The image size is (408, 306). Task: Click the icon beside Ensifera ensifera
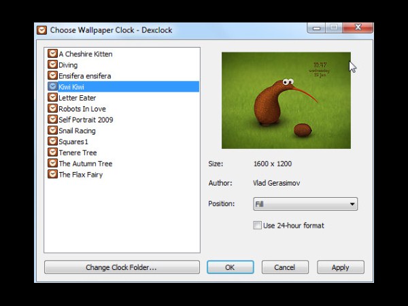pos(52,75)
